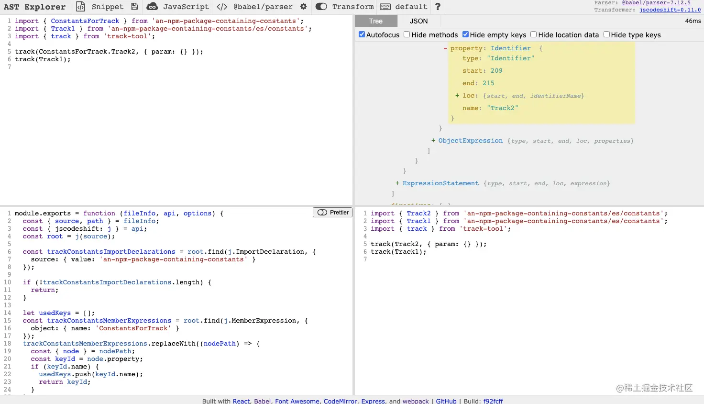Switch to the Tree tab

(x=376, y=21)
